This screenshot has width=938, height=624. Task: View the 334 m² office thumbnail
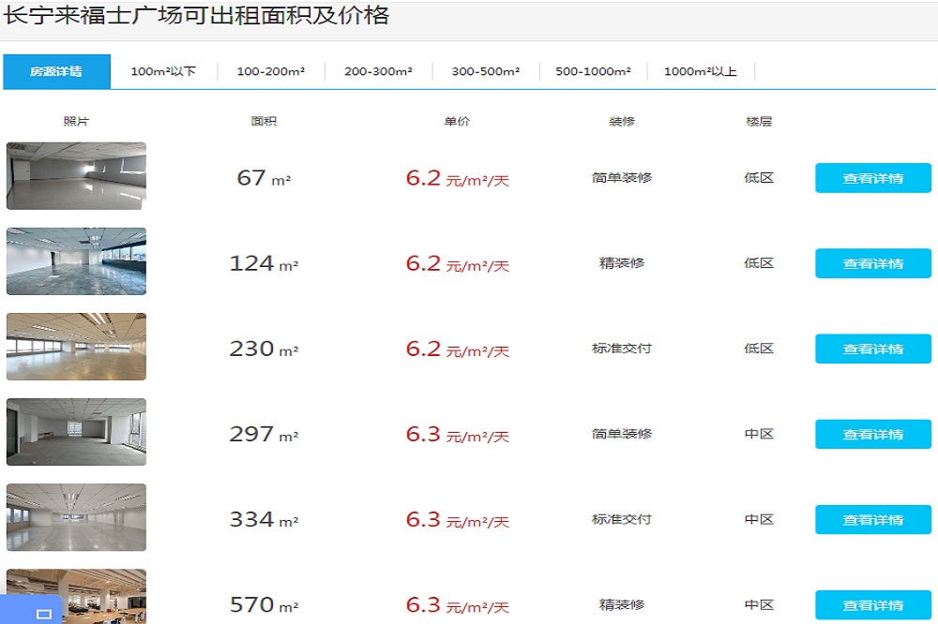point(76,517)
